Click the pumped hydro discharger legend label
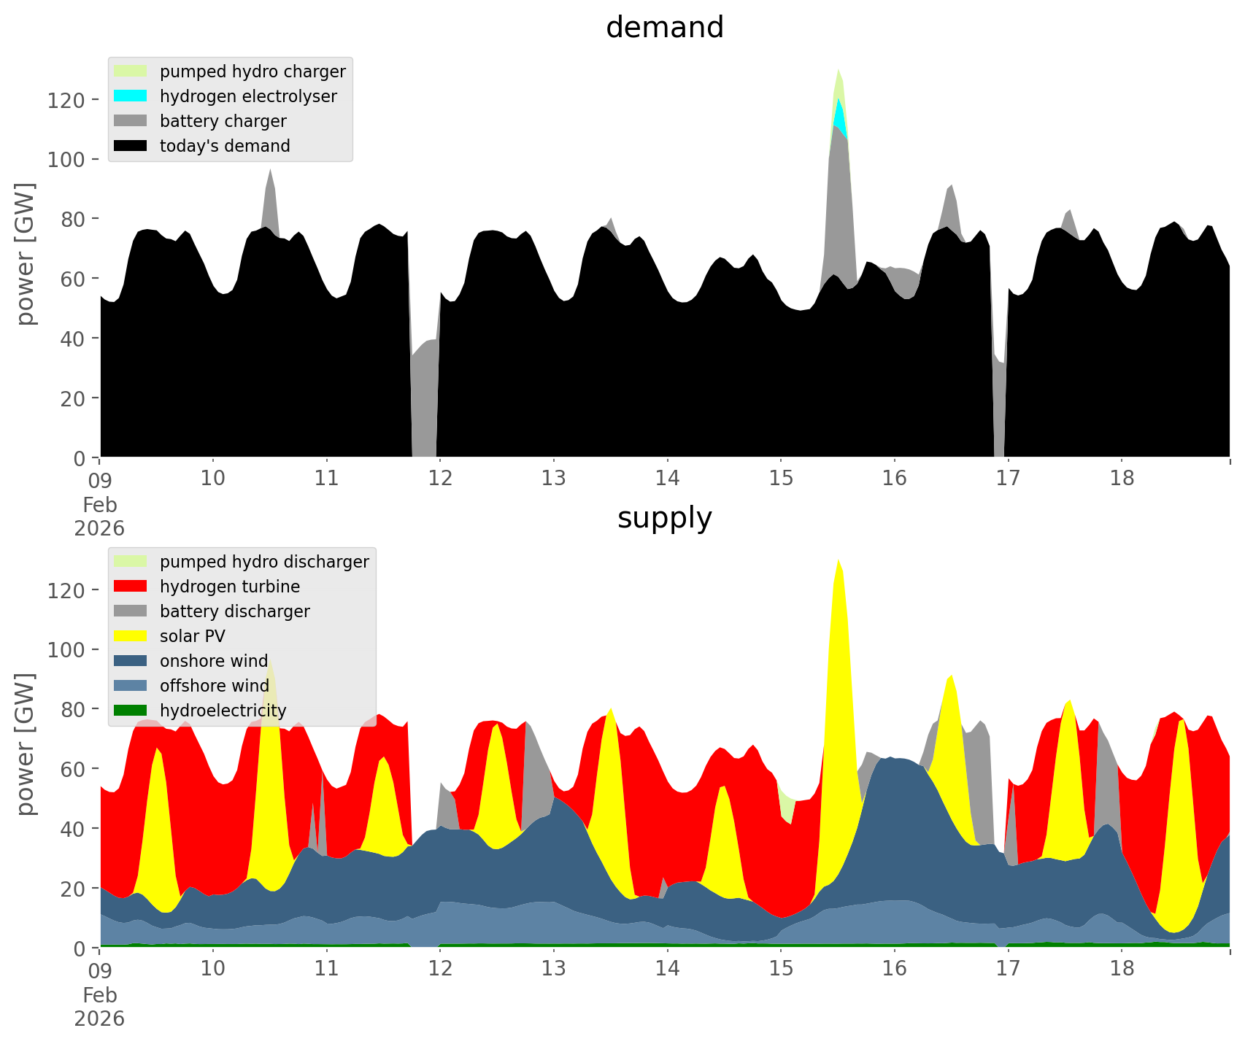1245x1044 pixels. 264,562
